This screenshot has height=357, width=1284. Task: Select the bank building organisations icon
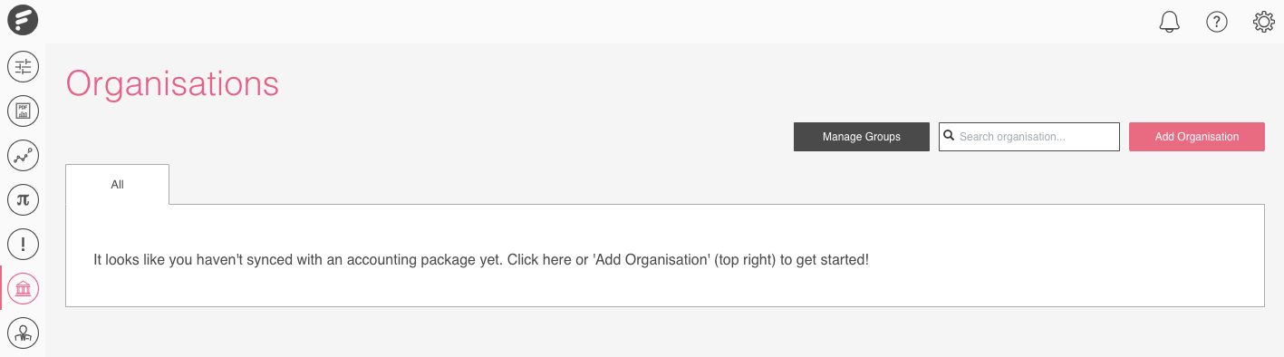point(23,288)
